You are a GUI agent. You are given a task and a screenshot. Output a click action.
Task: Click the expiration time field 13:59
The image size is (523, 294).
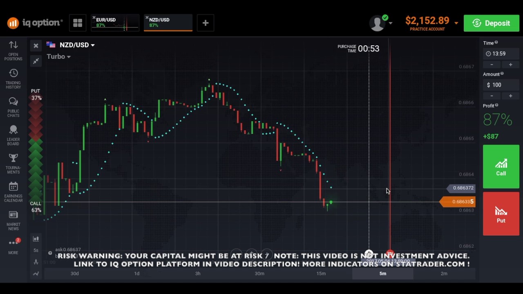click(501, 53)
